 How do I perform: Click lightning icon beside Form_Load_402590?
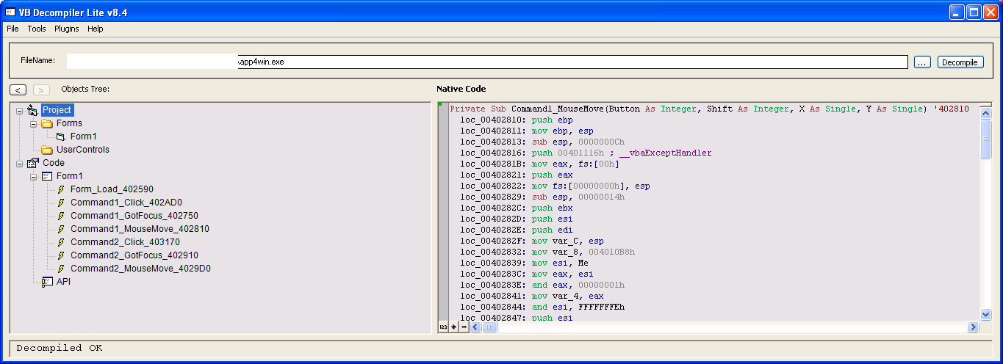point(61,189)
